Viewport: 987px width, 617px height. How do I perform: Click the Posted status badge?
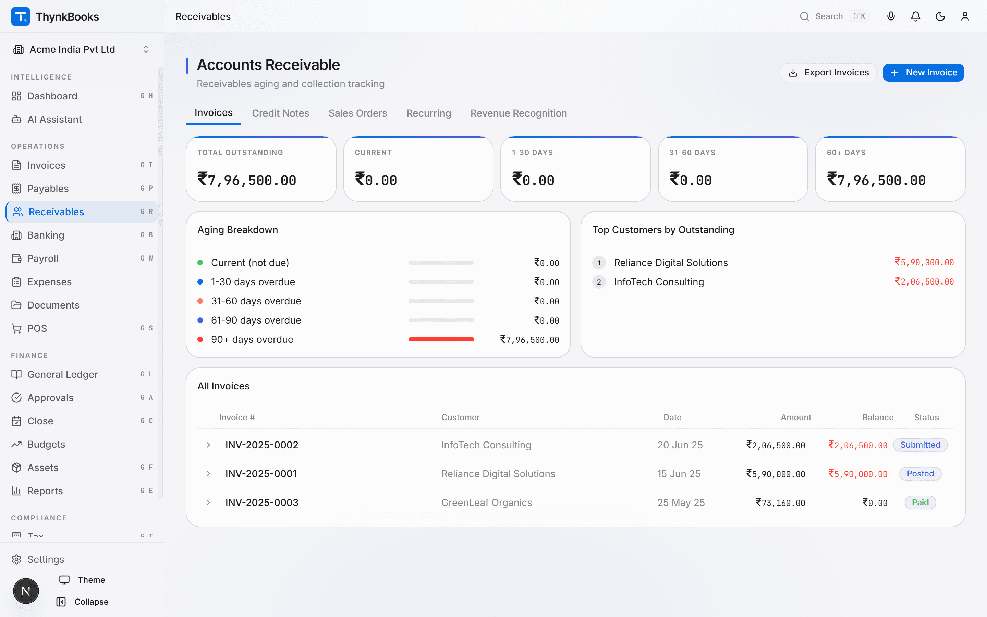point(920,474)
